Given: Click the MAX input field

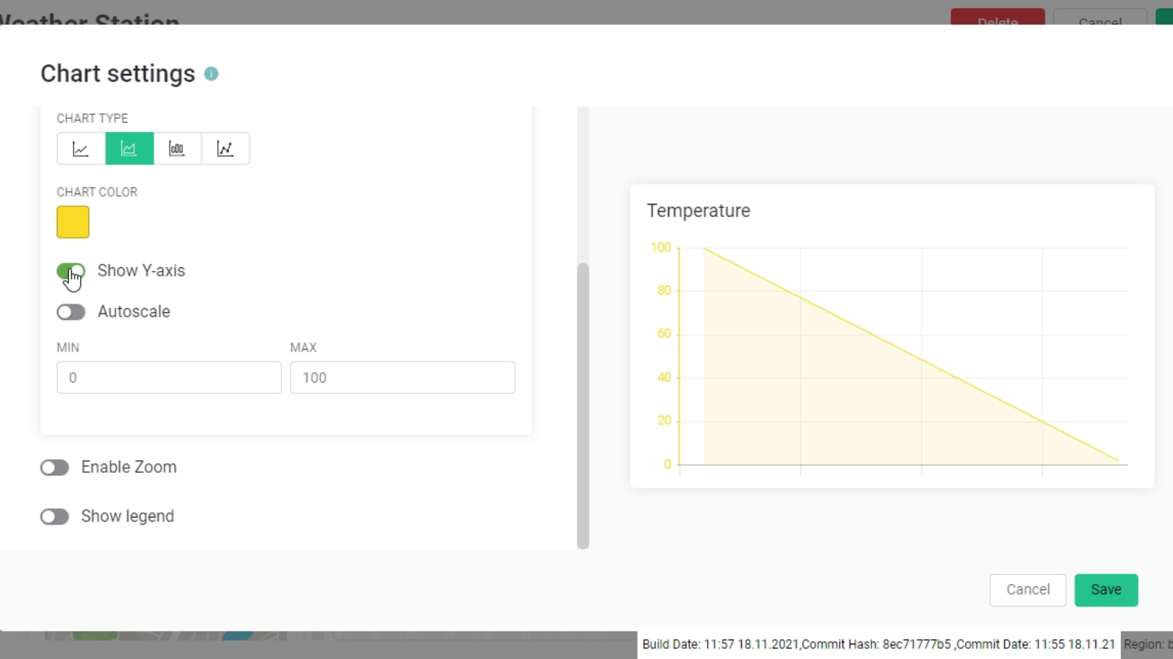Looking at the screenshot, I should 403,377.
